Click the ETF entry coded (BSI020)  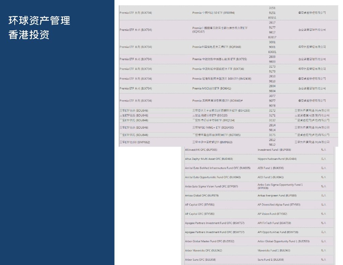[210, 115]
